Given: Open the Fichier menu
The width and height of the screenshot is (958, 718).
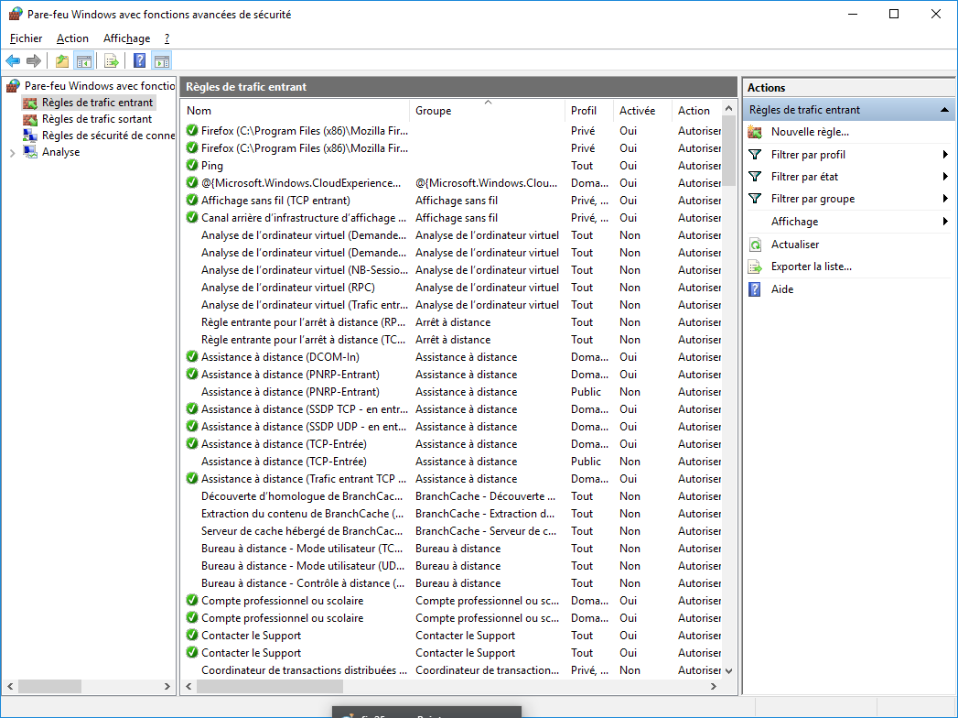Looking at the screenshot, I should pos(27,38).
